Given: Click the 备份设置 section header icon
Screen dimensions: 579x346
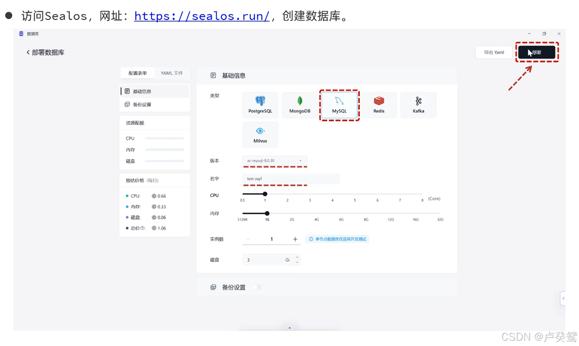Looking at the screenshot, I should click(x=213, y=287).
